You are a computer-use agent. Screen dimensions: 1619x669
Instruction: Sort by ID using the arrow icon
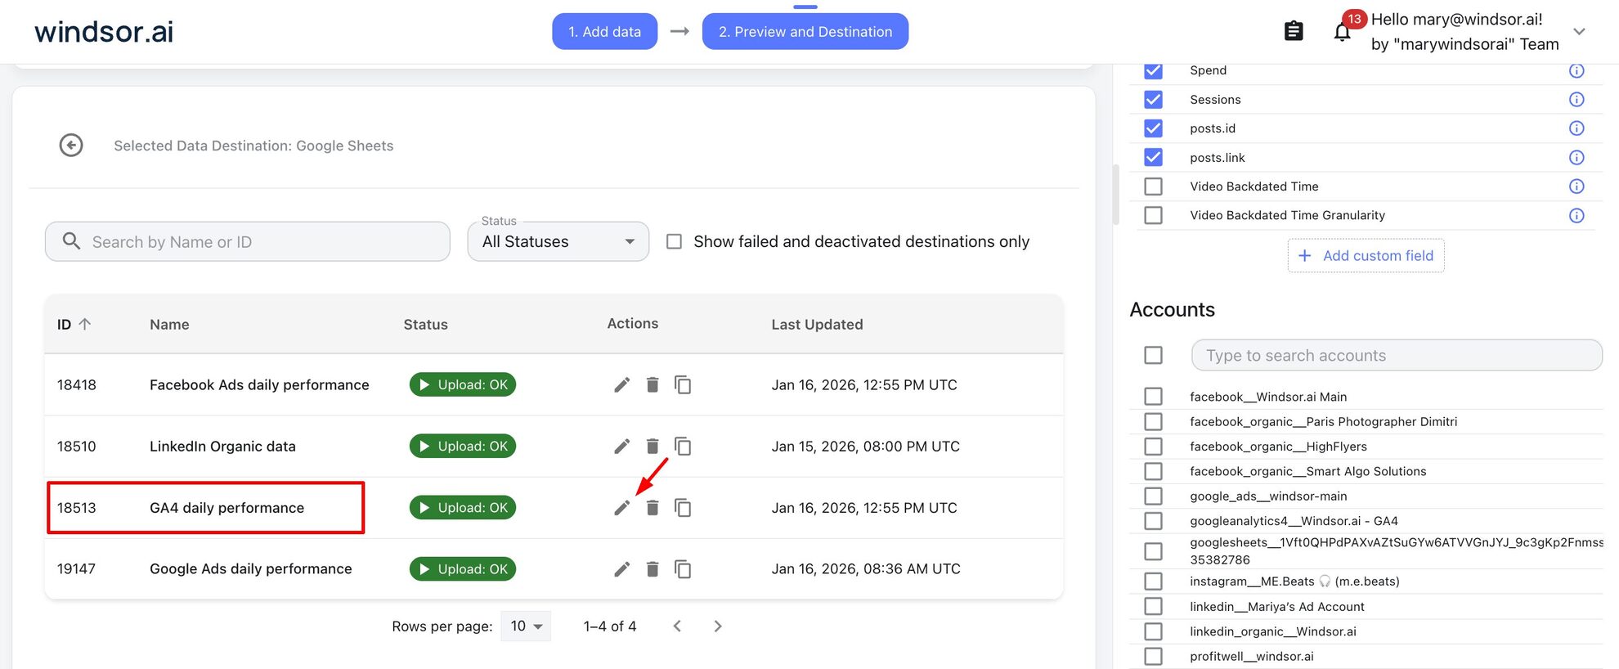[84, 324]
